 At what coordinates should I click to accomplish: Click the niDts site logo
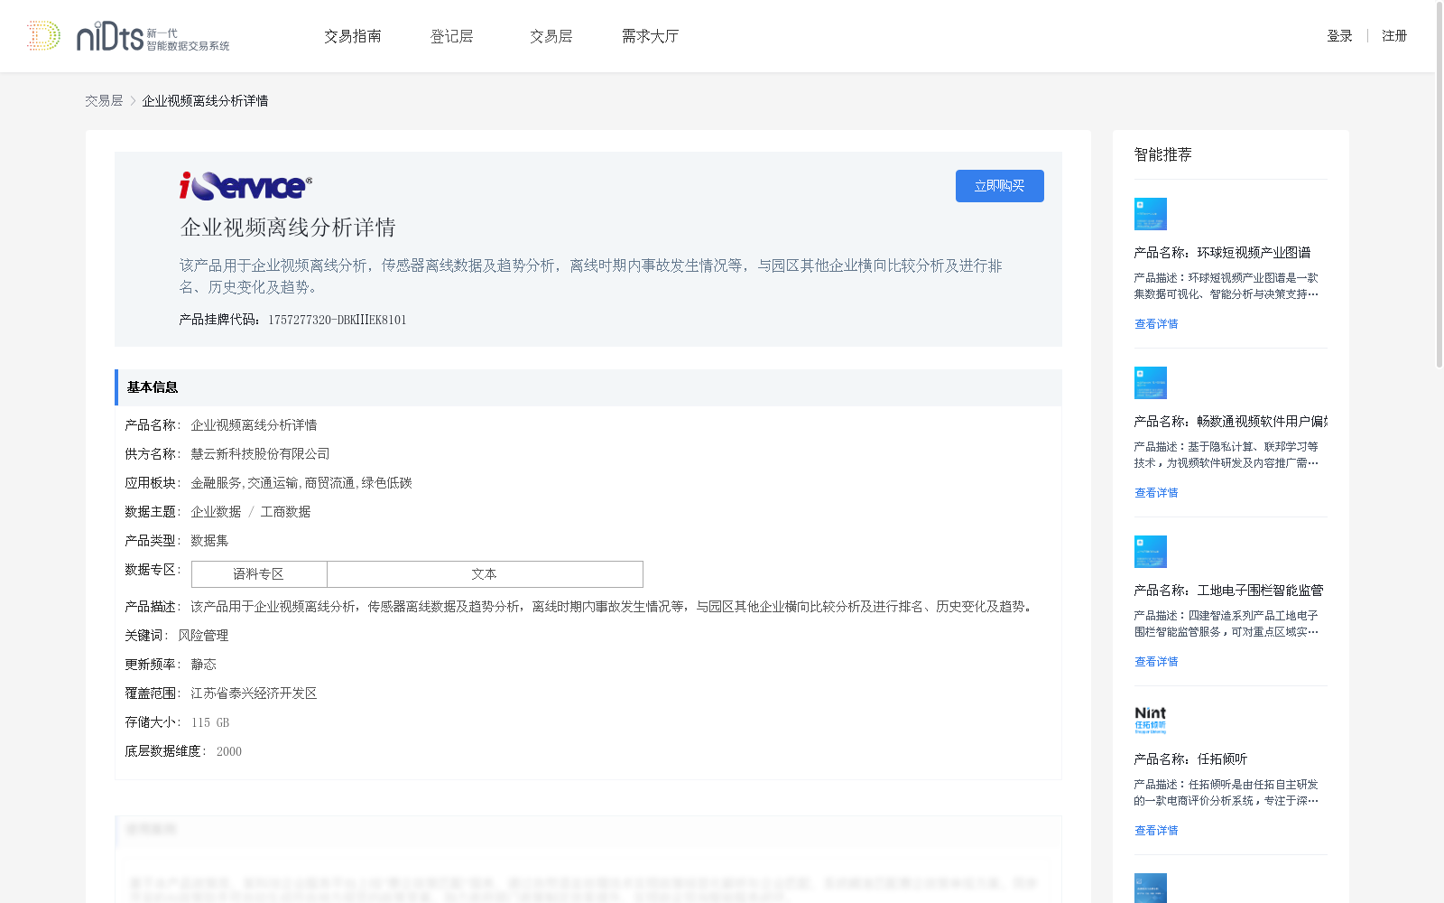coord(128,36)
